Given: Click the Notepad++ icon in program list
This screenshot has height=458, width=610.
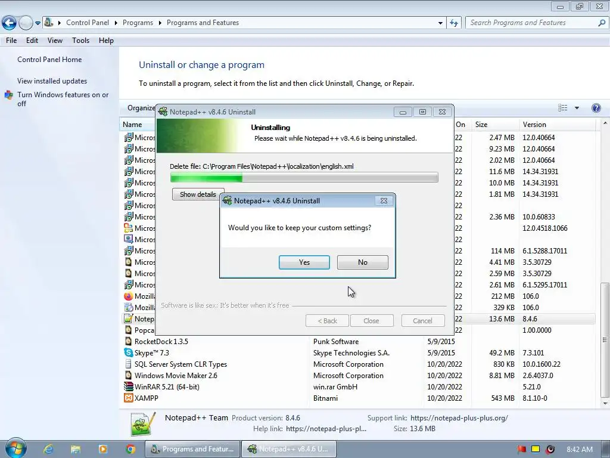Looking at the screenshot, I should point(128,318).
